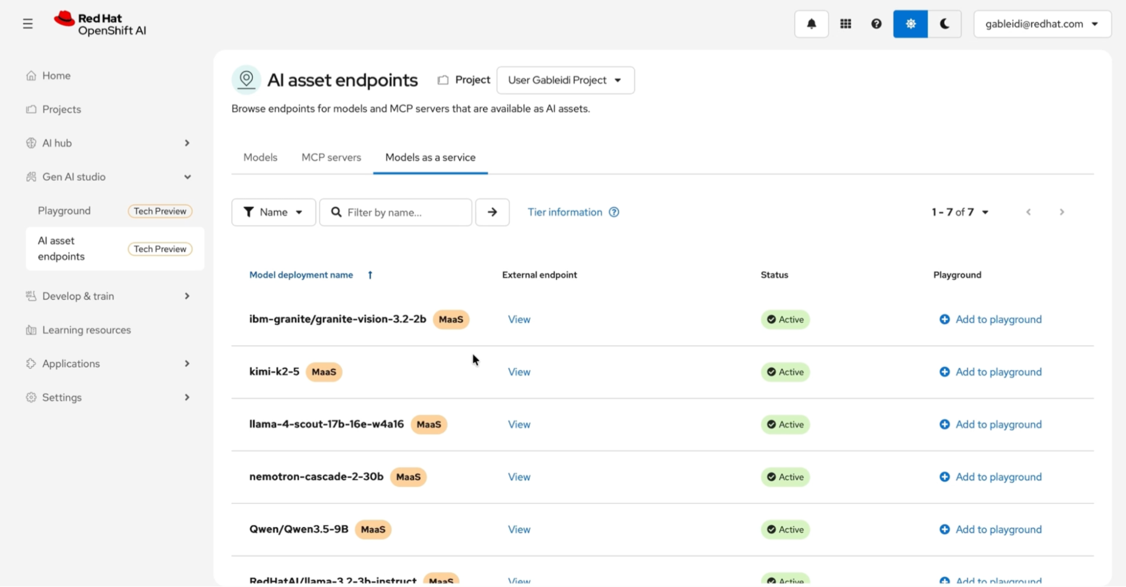Switch to the MCP servers tab
Viewport: 1126px width, 587px height.
pyautogui.click(x=331, y=157)
